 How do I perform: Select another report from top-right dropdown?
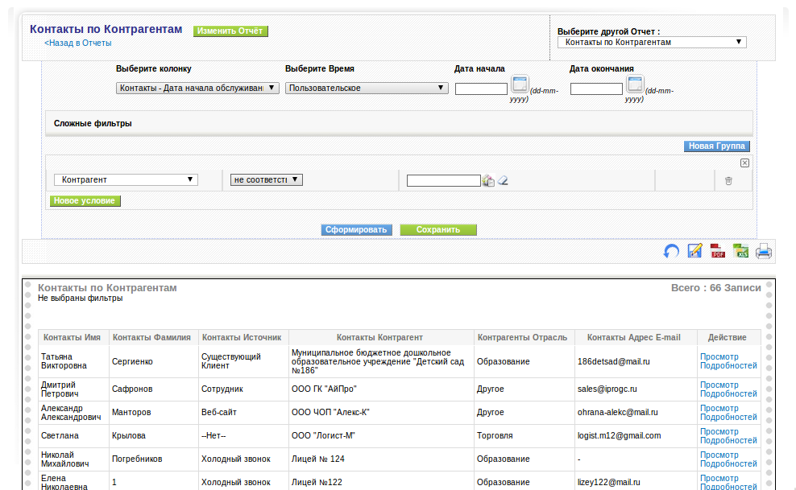(652, 42)
